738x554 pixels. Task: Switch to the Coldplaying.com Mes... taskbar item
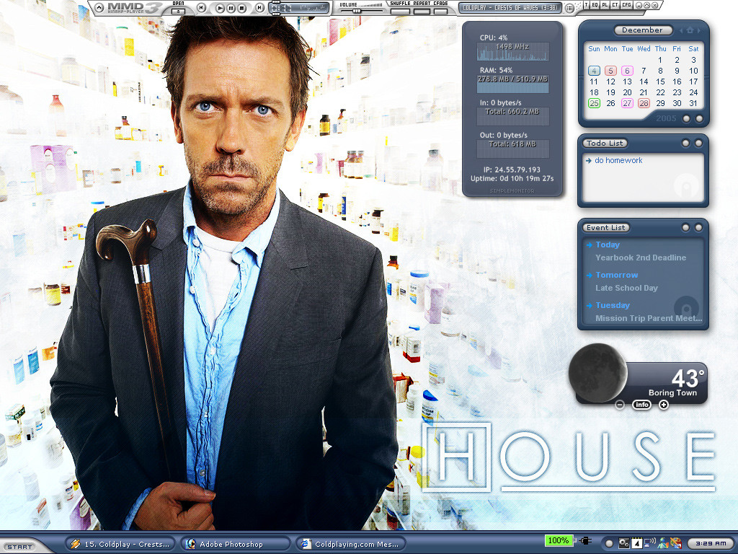click(x=351, y=544)
